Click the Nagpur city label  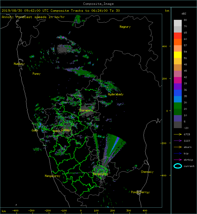[x=125, y=27]
